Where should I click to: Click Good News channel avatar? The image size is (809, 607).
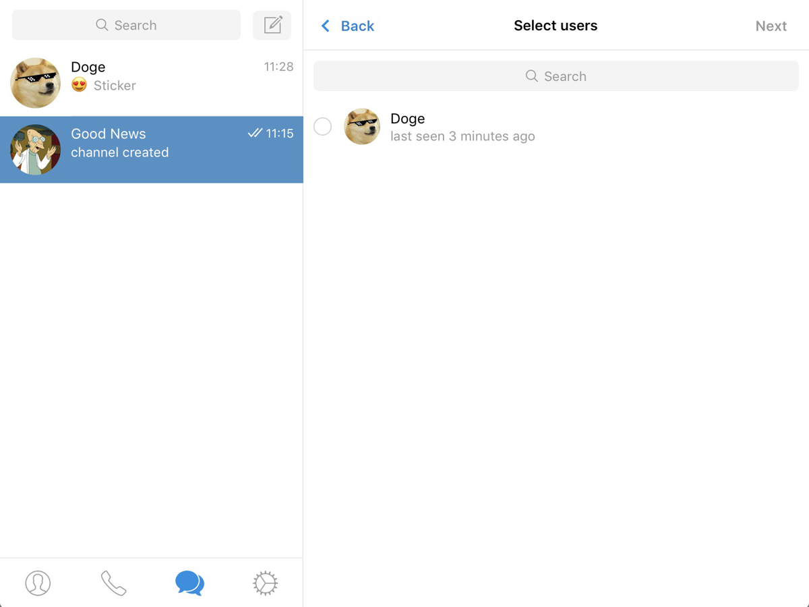point(36,150)
